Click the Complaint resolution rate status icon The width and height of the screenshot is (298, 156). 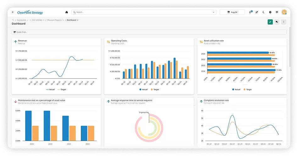201,101
